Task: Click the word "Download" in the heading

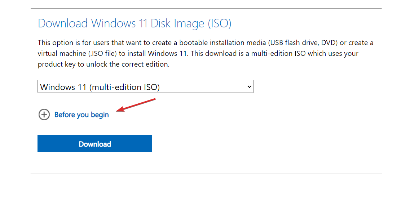Action: tap(63, 23)
